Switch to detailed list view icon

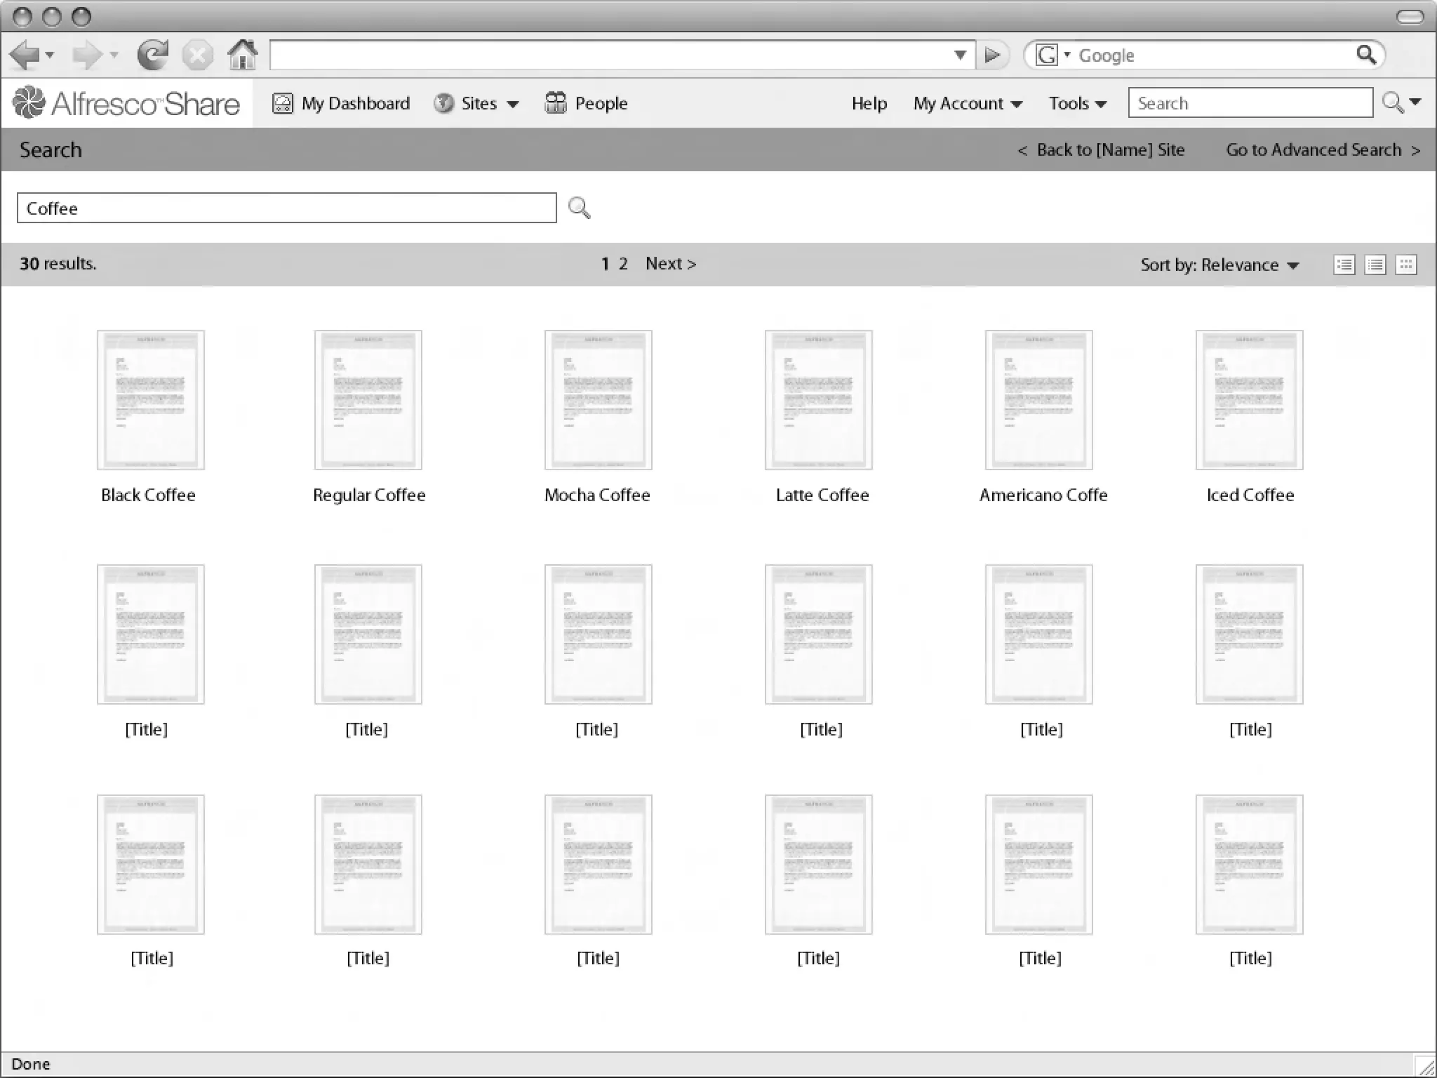(x=1344, y=265)
